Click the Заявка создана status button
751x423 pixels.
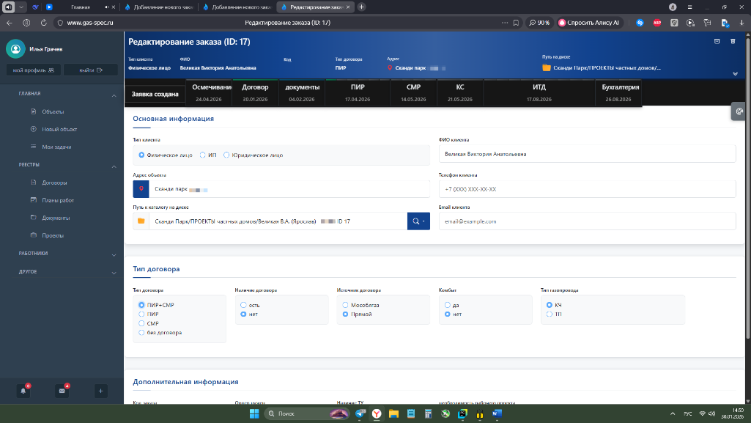(155, 95)
